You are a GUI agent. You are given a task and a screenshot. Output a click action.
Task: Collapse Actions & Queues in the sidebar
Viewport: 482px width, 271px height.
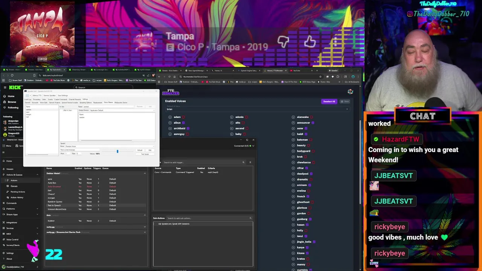coord(37,175)
